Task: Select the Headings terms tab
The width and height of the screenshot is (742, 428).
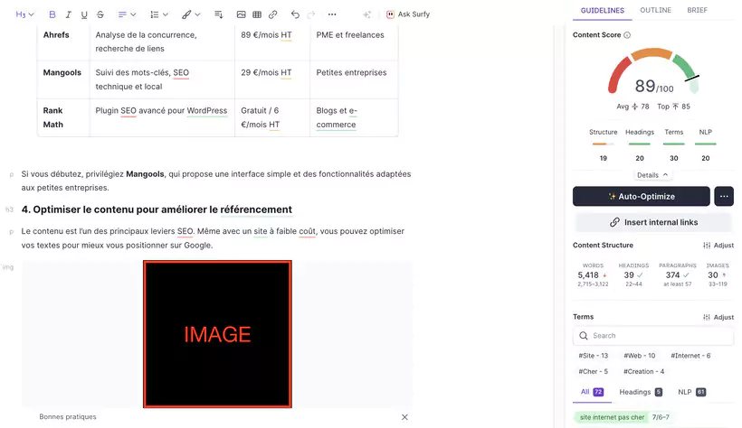Action: pos(641,392)
